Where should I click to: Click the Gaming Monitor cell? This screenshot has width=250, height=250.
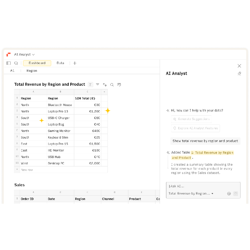tap(60, 131)
